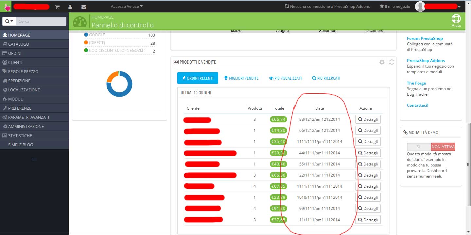Viewport: 471px width, 235px height.
Task: Open the Preferenze sidebar item
Action: pyautogui.click(x=34, y=108)
